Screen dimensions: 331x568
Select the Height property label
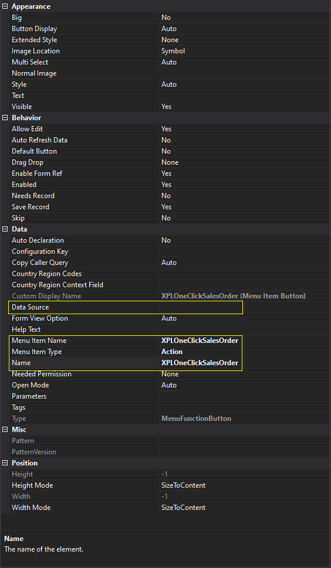22,474
